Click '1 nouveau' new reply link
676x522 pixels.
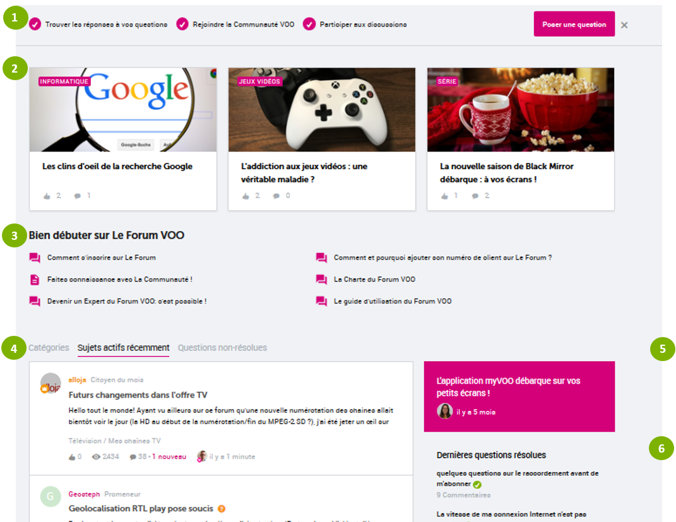click(x=169, y=456)
